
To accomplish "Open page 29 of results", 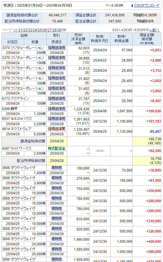I will point(59,30).
